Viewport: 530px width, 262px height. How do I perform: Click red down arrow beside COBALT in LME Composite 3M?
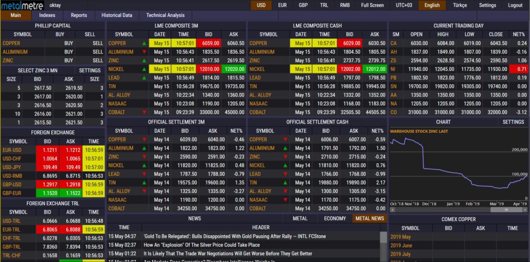click(144, 112)
